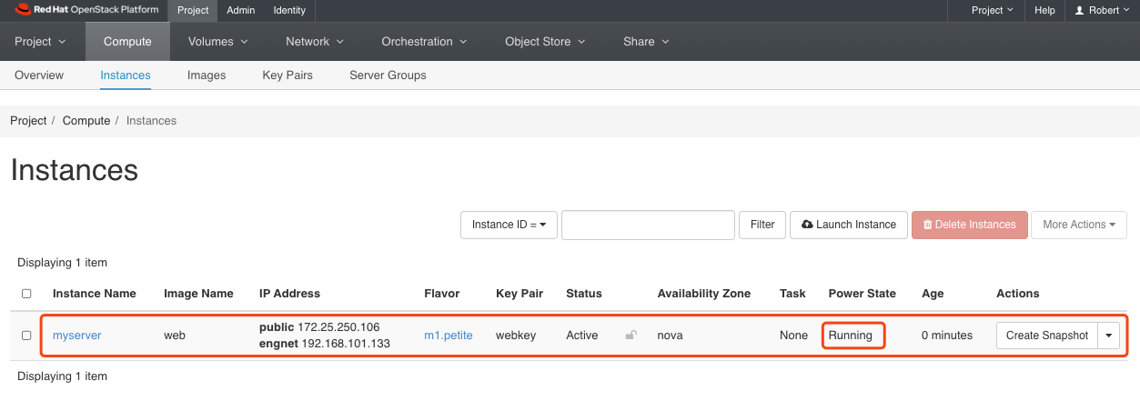Open the m1.petite flavor link

(448, 336)
